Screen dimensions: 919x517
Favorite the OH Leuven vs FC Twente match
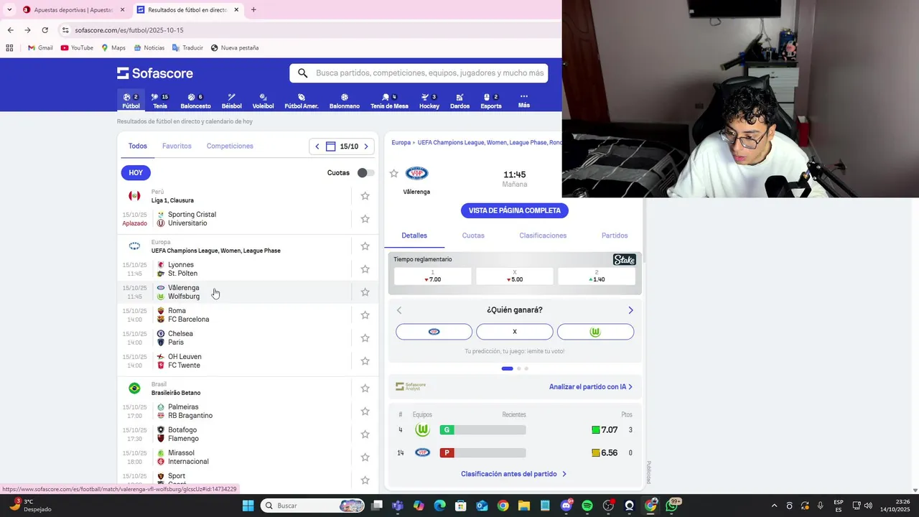click(365, 361)
